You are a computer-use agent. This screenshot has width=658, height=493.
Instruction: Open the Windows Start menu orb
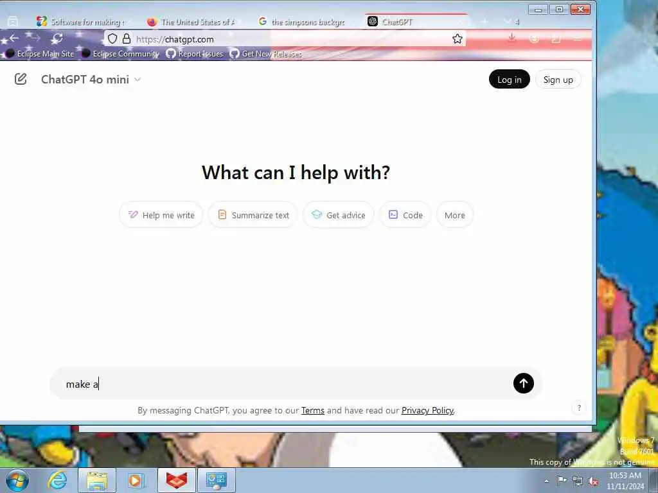coord(17,480)
